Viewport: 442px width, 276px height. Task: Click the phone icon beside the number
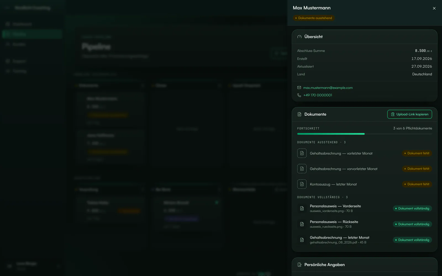click(299, 95)
